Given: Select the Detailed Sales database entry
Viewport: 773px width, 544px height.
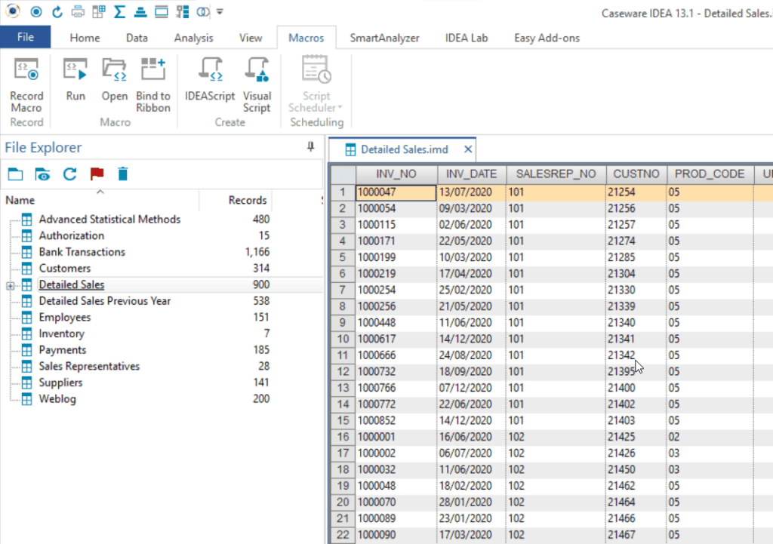Looking at the screenshot, I should (x=72, y=284).
